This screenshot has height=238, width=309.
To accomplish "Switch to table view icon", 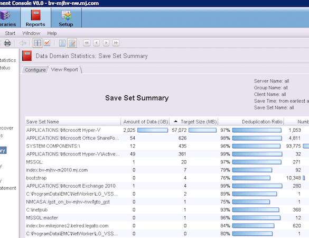I will pyautogui.click(x=38, y=43).
